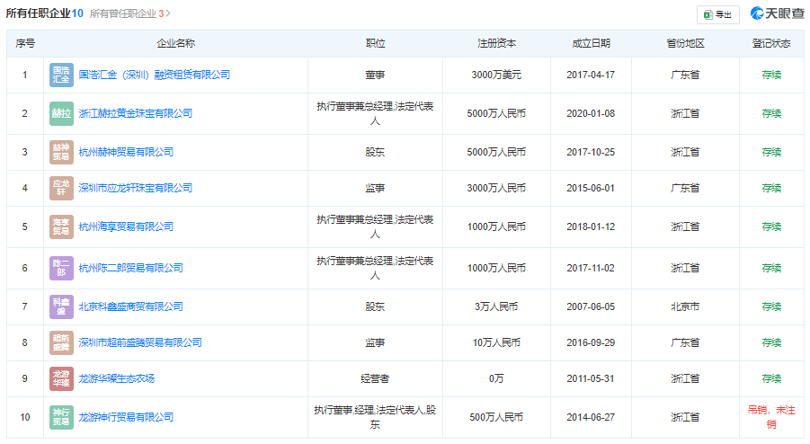This screenshot has width=810, height=444.
Task: Open 深圳市超前盛腾贸易有限公司 link
Action: [x=140, y=342]
